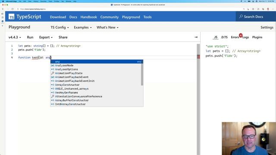Open the What's New dropdown
Image resolution: width=276 pixels, height=155 pixels.
107,28
